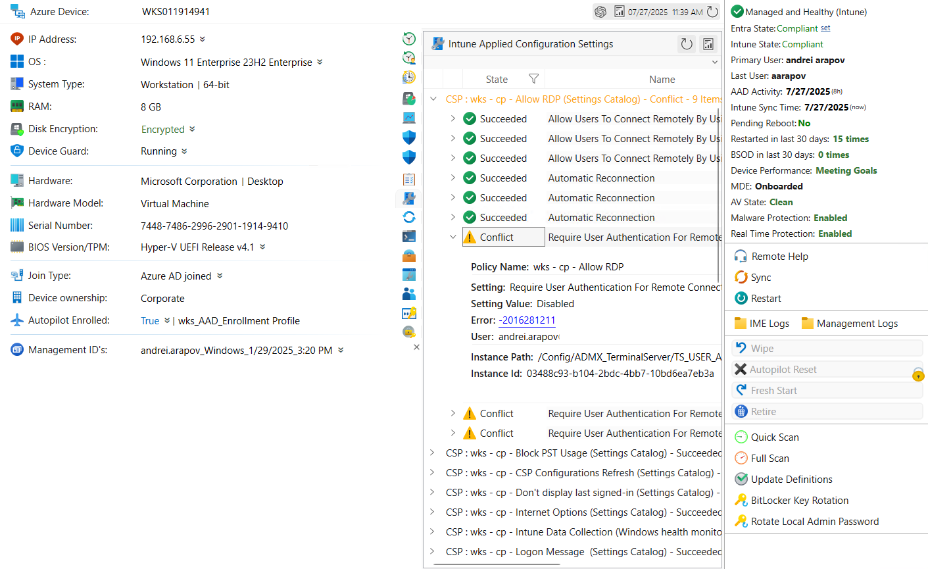Viewport: 928px width, 569px height.
Task: Open report icon in Intune Applied Configuration Settings header
Action: [x=708, y=44]
